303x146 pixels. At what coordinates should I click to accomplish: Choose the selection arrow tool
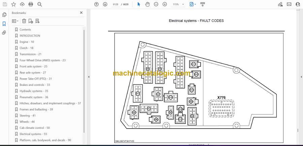click(139, 4)
